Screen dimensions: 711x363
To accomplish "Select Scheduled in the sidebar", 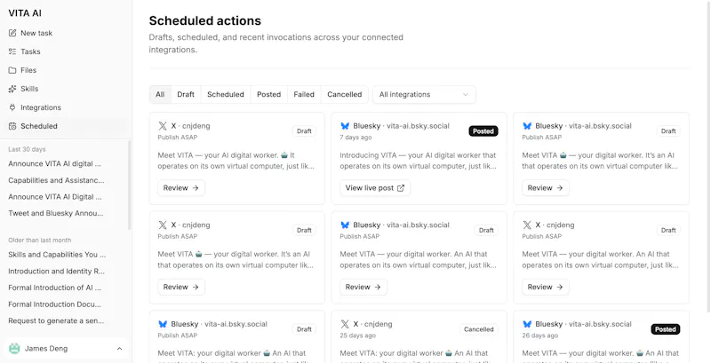I will tap(66, 126).
